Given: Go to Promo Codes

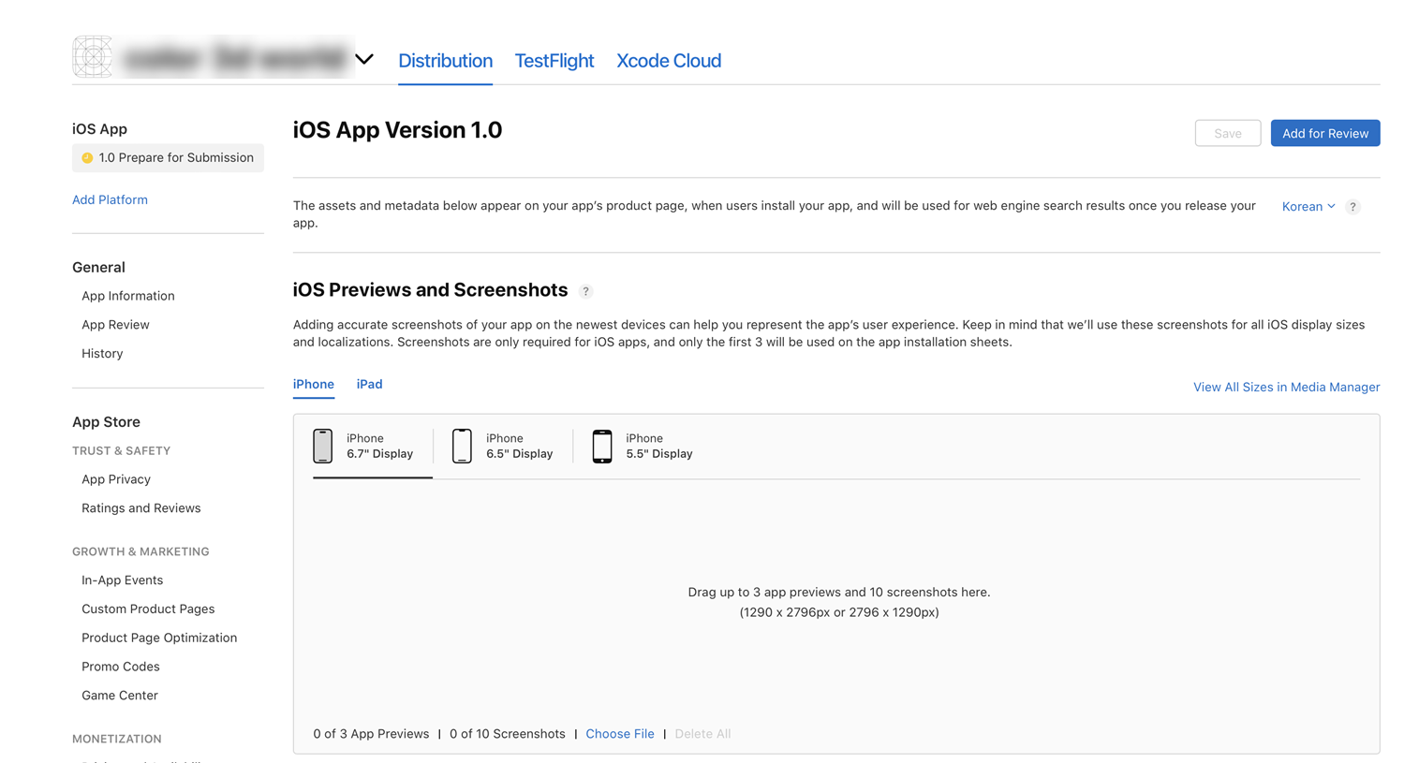Looking at the screenshot, I should [121, 667].
